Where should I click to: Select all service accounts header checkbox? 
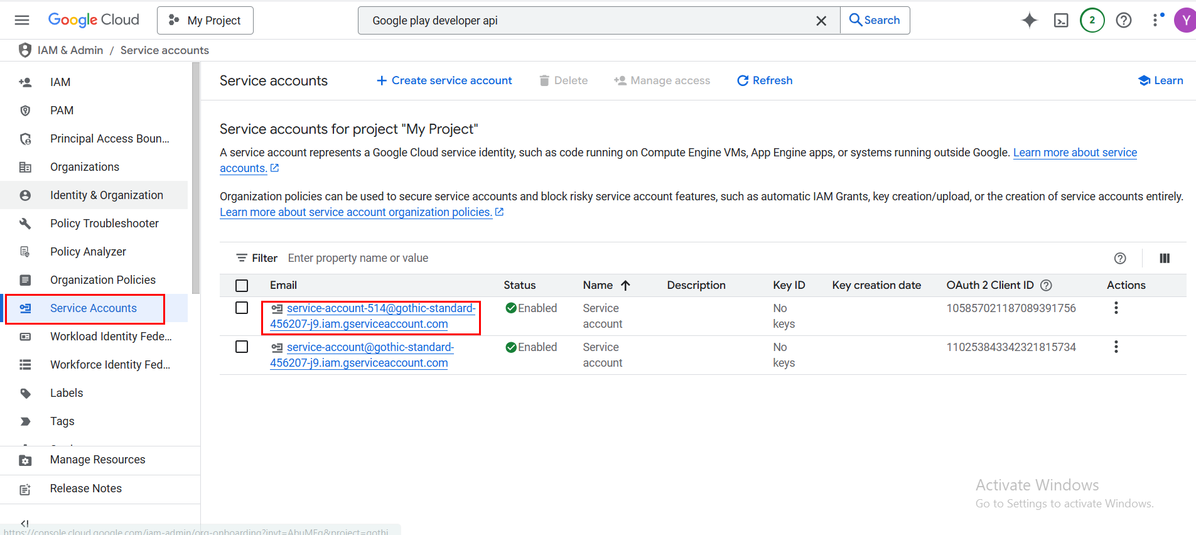242,286
